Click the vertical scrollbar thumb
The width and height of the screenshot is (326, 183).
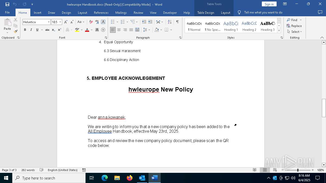pyautogui.click(x=324, y=108)
